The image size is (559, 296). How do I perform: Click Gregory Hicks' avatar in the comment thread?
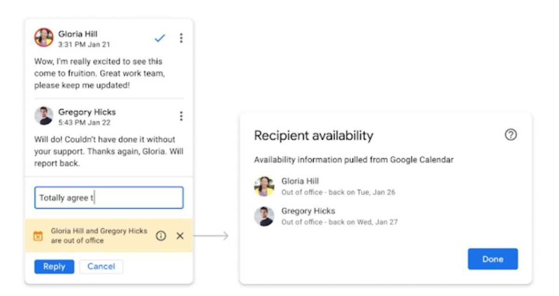coord(44,116)
